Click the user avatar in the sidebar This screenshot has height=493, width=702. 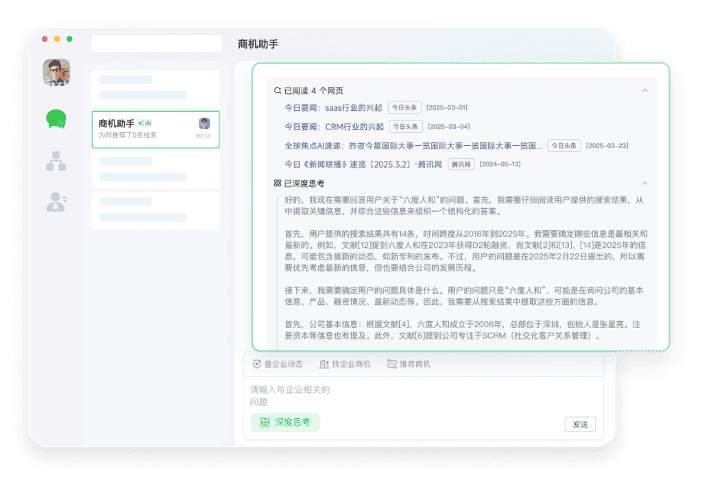[56, 72]
